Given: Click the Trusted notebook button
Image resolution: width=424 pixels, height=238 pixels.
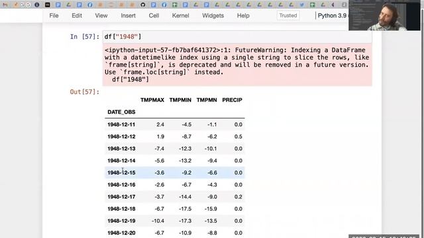Looking at the screenshot, I should (288, 16).
